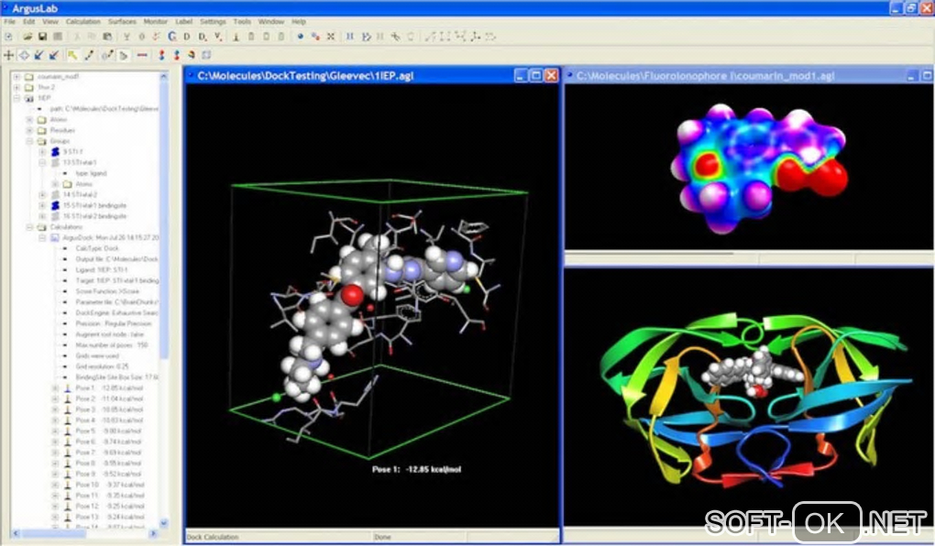Screen dimensions: 935x546
Task: Select the 16 STI-xtal 2 bindingsite group
Action: tap(94, 216)
